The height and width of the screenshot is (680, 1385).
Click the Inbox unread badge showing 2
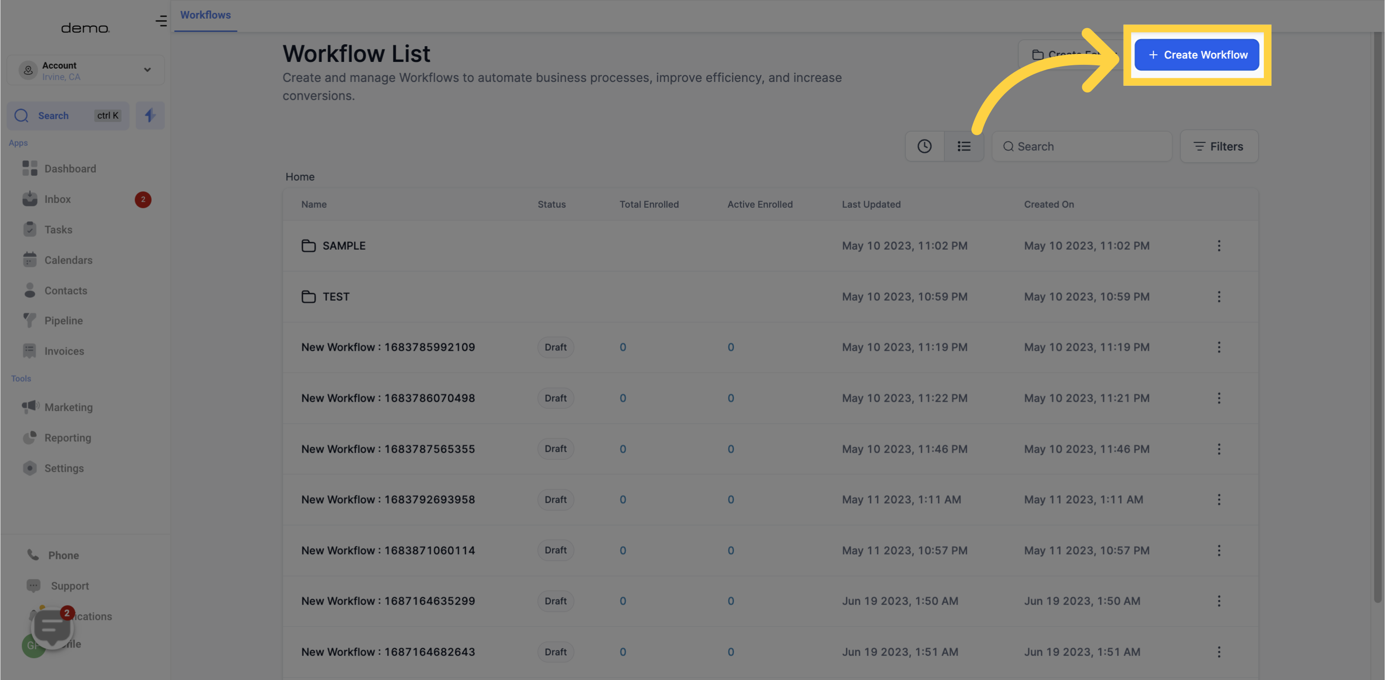click(x=143, y=200)
